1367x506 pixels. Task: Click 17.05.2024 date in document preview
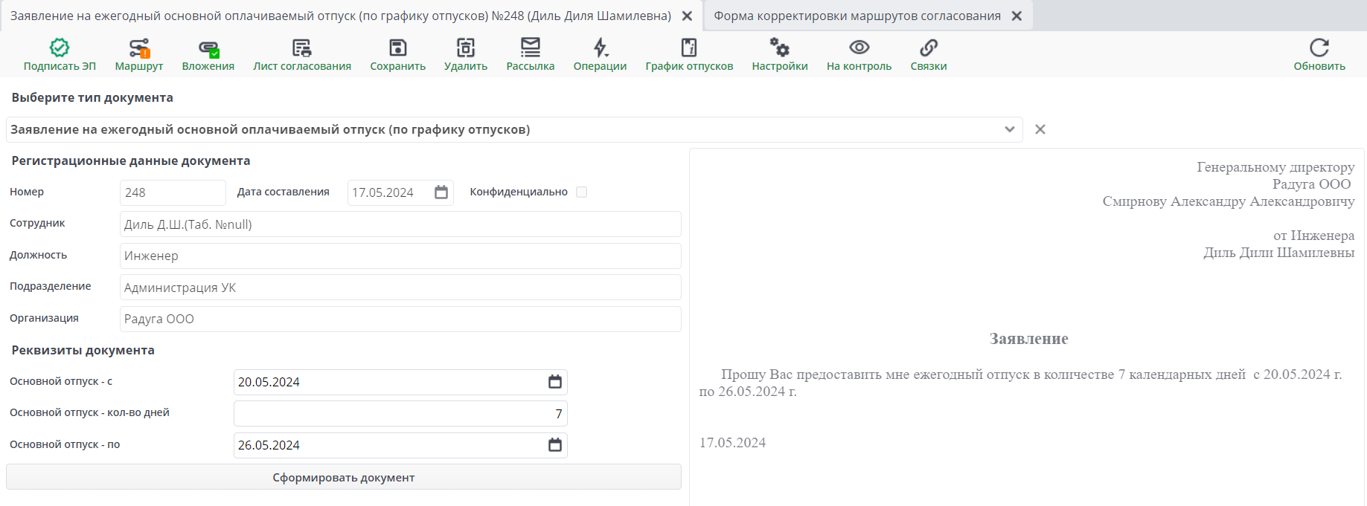coord(733,443)
